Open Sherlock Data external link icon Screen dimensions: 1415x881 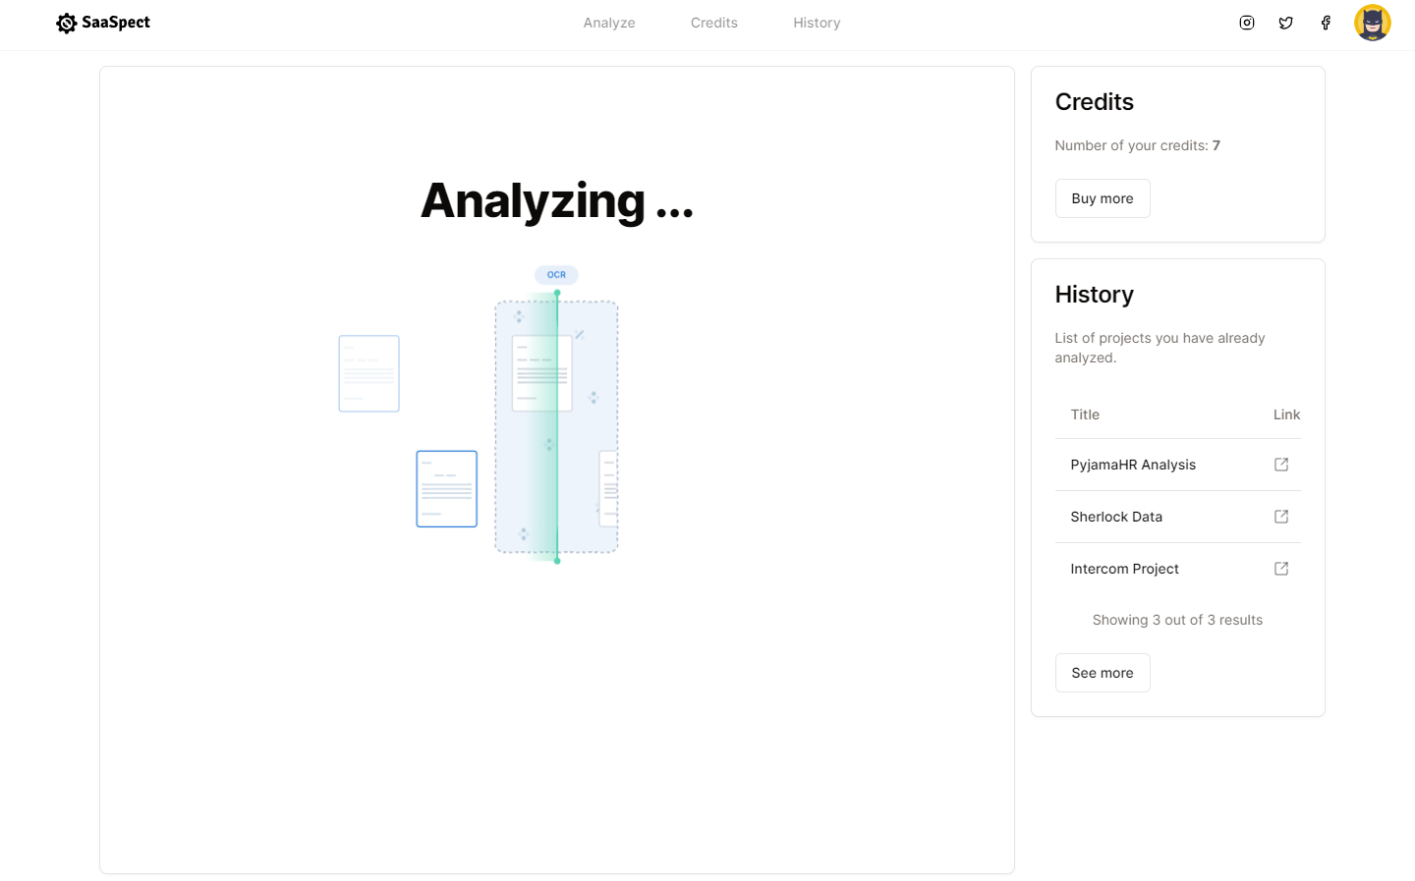click(1281, 517)
